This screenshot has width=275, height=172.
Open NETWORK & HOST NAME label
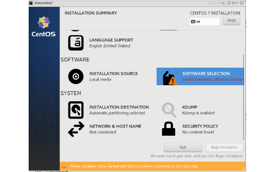pos(115,126)
